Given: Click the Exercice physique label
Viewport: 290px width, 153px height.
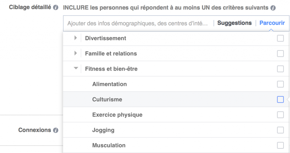Looking at the screenshot, I should pos(117,115).
